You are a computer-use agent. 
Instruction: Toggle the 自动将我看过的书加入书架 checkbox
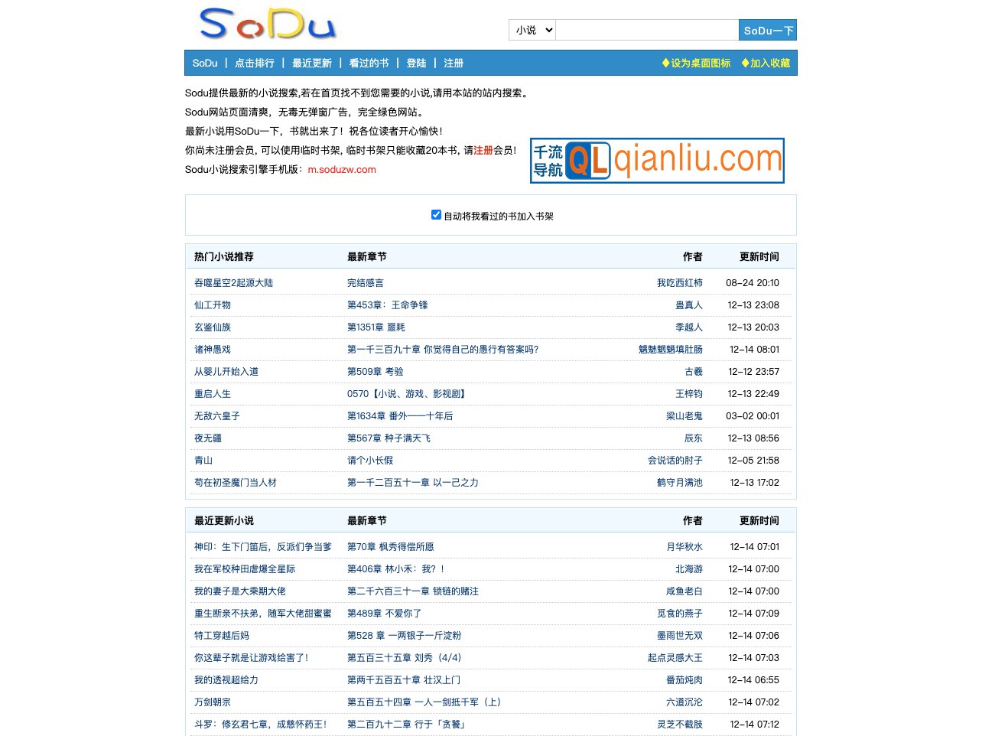tap(436, 214)
